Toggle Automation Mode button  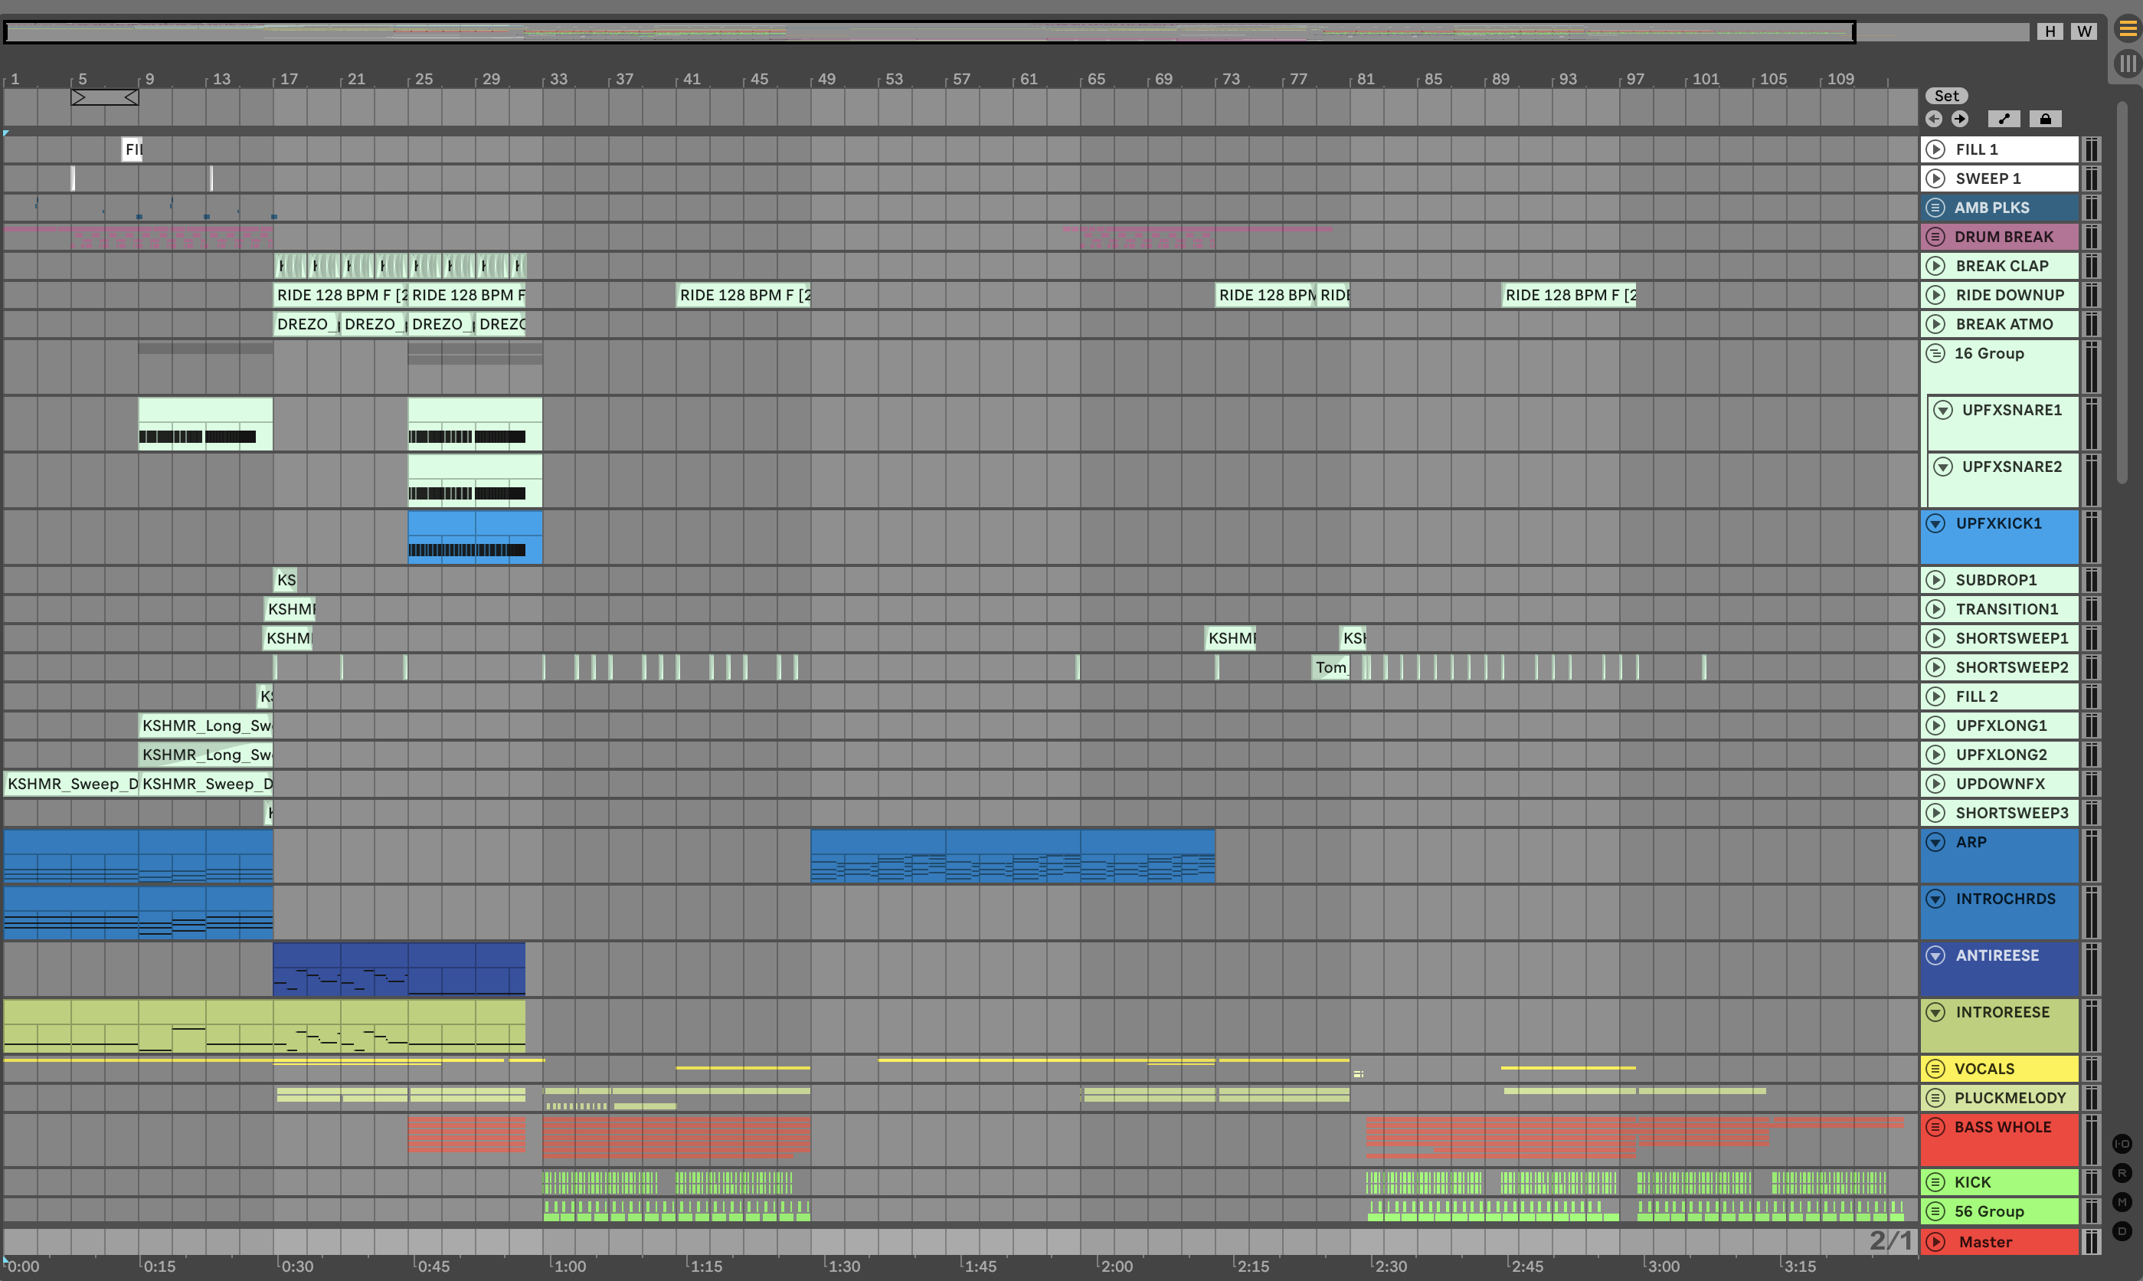click(x=2004, y=119)
